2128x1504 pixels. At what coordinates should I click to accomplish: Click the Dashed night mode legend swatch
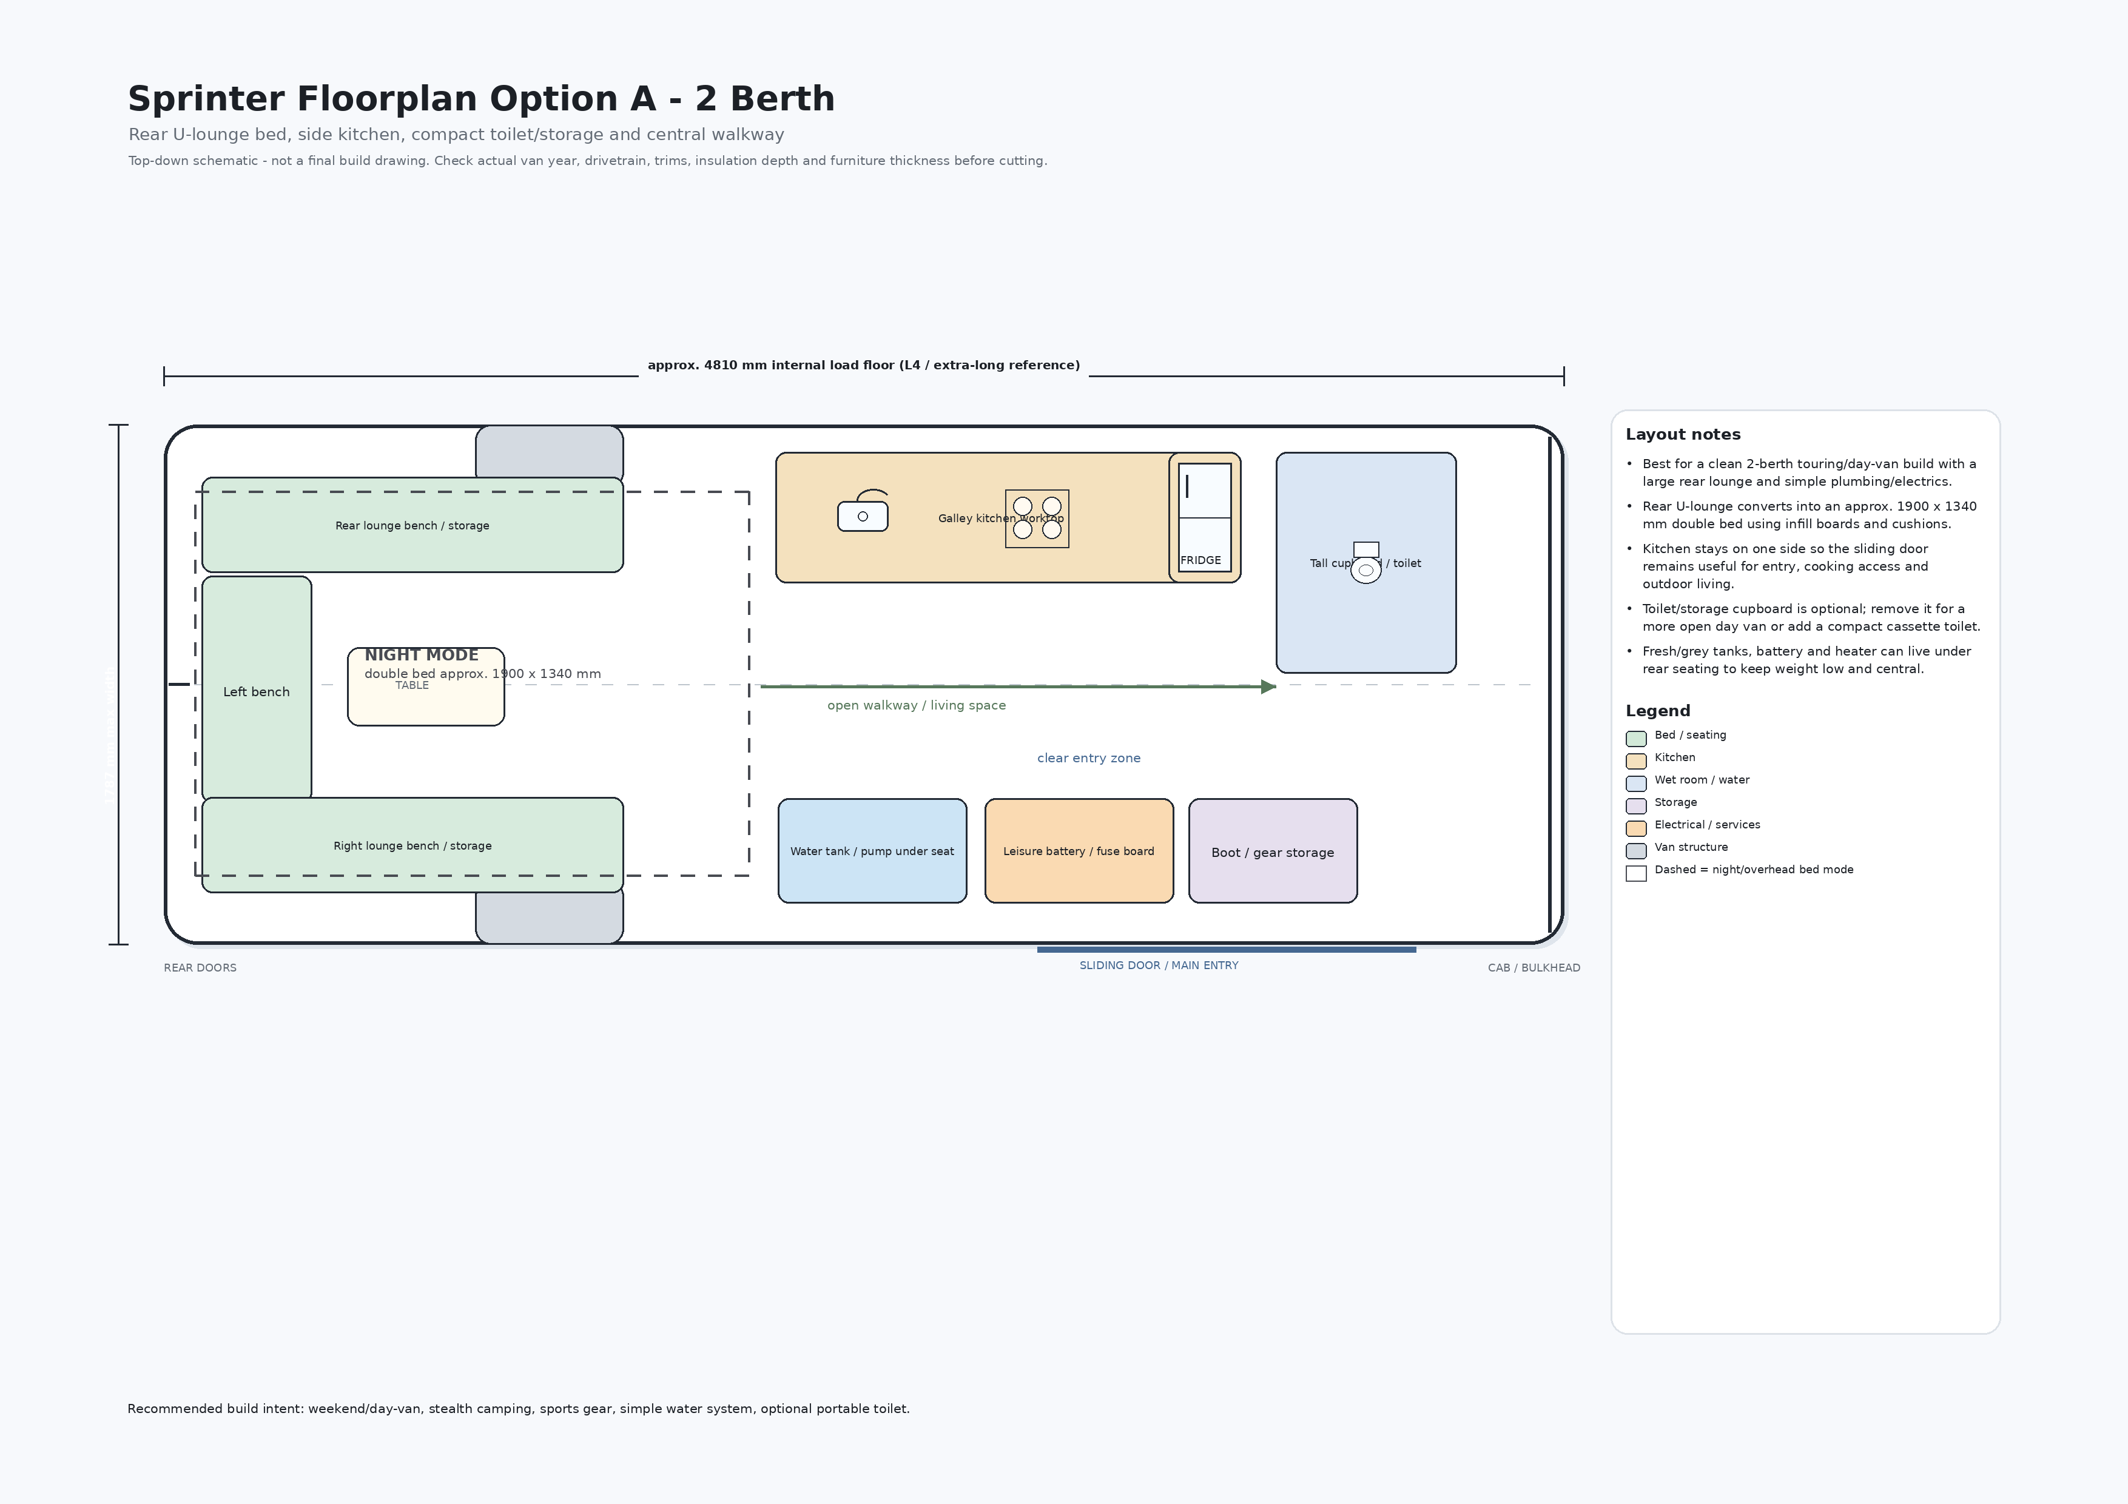[1637, 873]
